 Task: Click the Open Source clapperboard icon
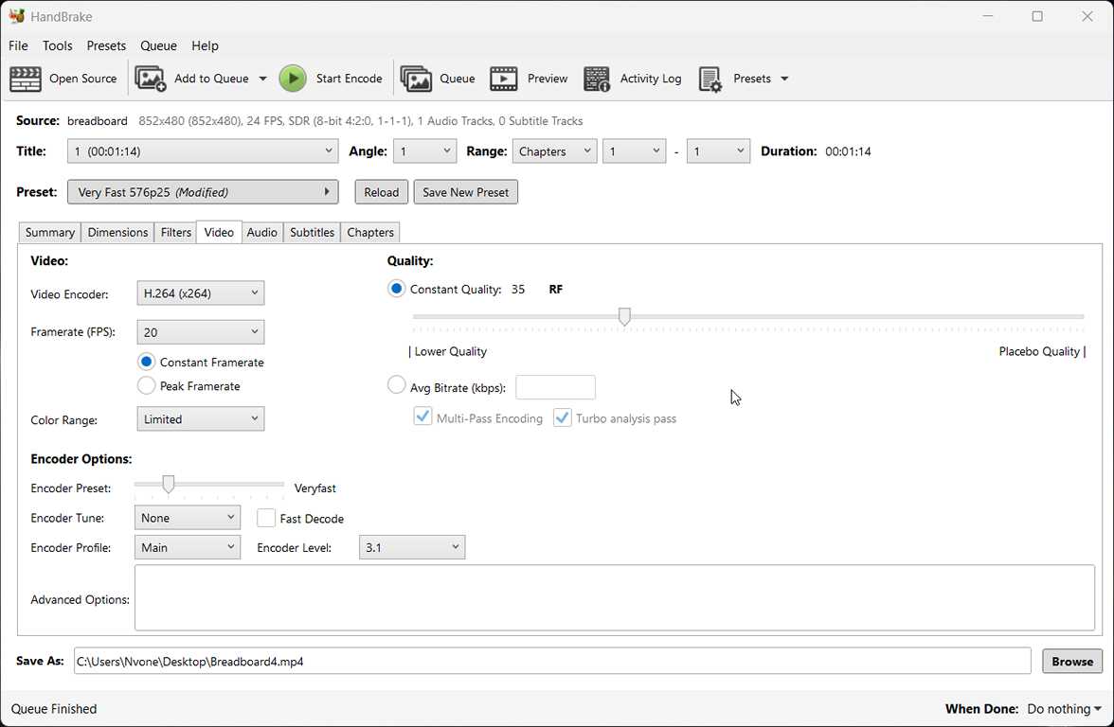pos(26,79)
